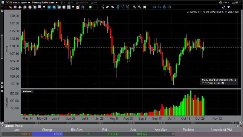This screenshot has width=243, height=137.
Task: Click the blue bar with outward green arrows
Action: (164, 7)
